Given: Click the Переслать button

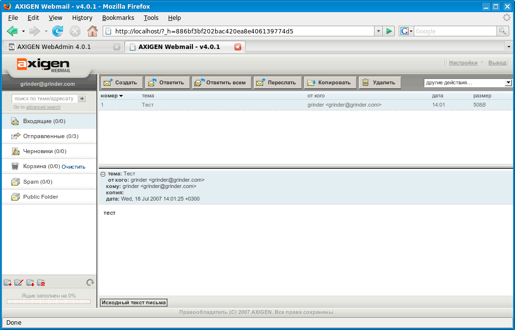Looking at the screenshot, I should click(x=278, y=83).
